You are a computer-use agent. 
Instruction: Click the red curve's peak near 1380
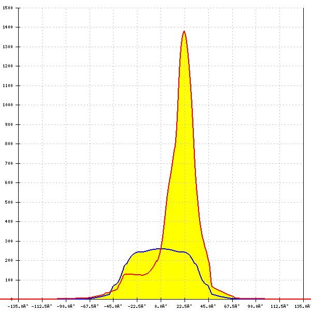point(184,31)
